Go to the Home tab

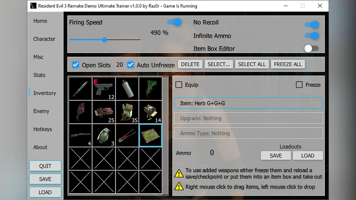point(40,21)
